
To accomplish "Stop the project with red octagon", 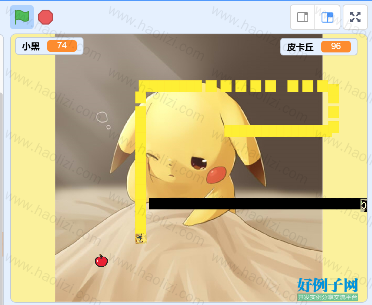I will 46,17.
